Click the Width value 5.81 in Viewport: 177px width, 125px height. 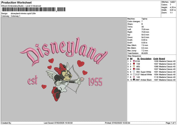(173, 10)
